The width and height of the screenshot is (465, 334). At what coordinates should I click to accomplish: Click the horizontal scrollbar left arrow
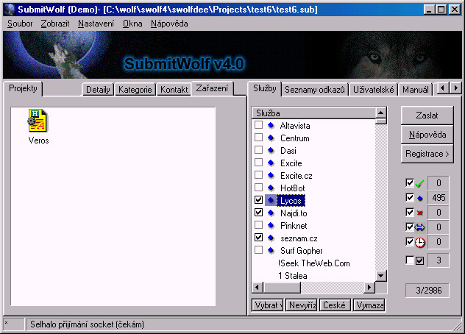(258, 287)
